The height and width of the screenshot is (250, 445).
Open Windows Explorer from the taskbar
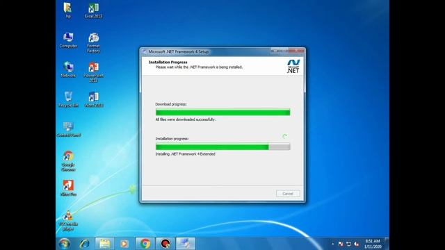(x=104, y=244)
